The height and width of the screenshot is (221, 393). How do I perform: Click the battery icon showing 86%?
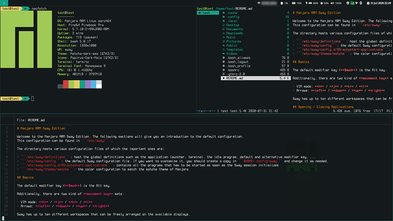click(311, 3)
